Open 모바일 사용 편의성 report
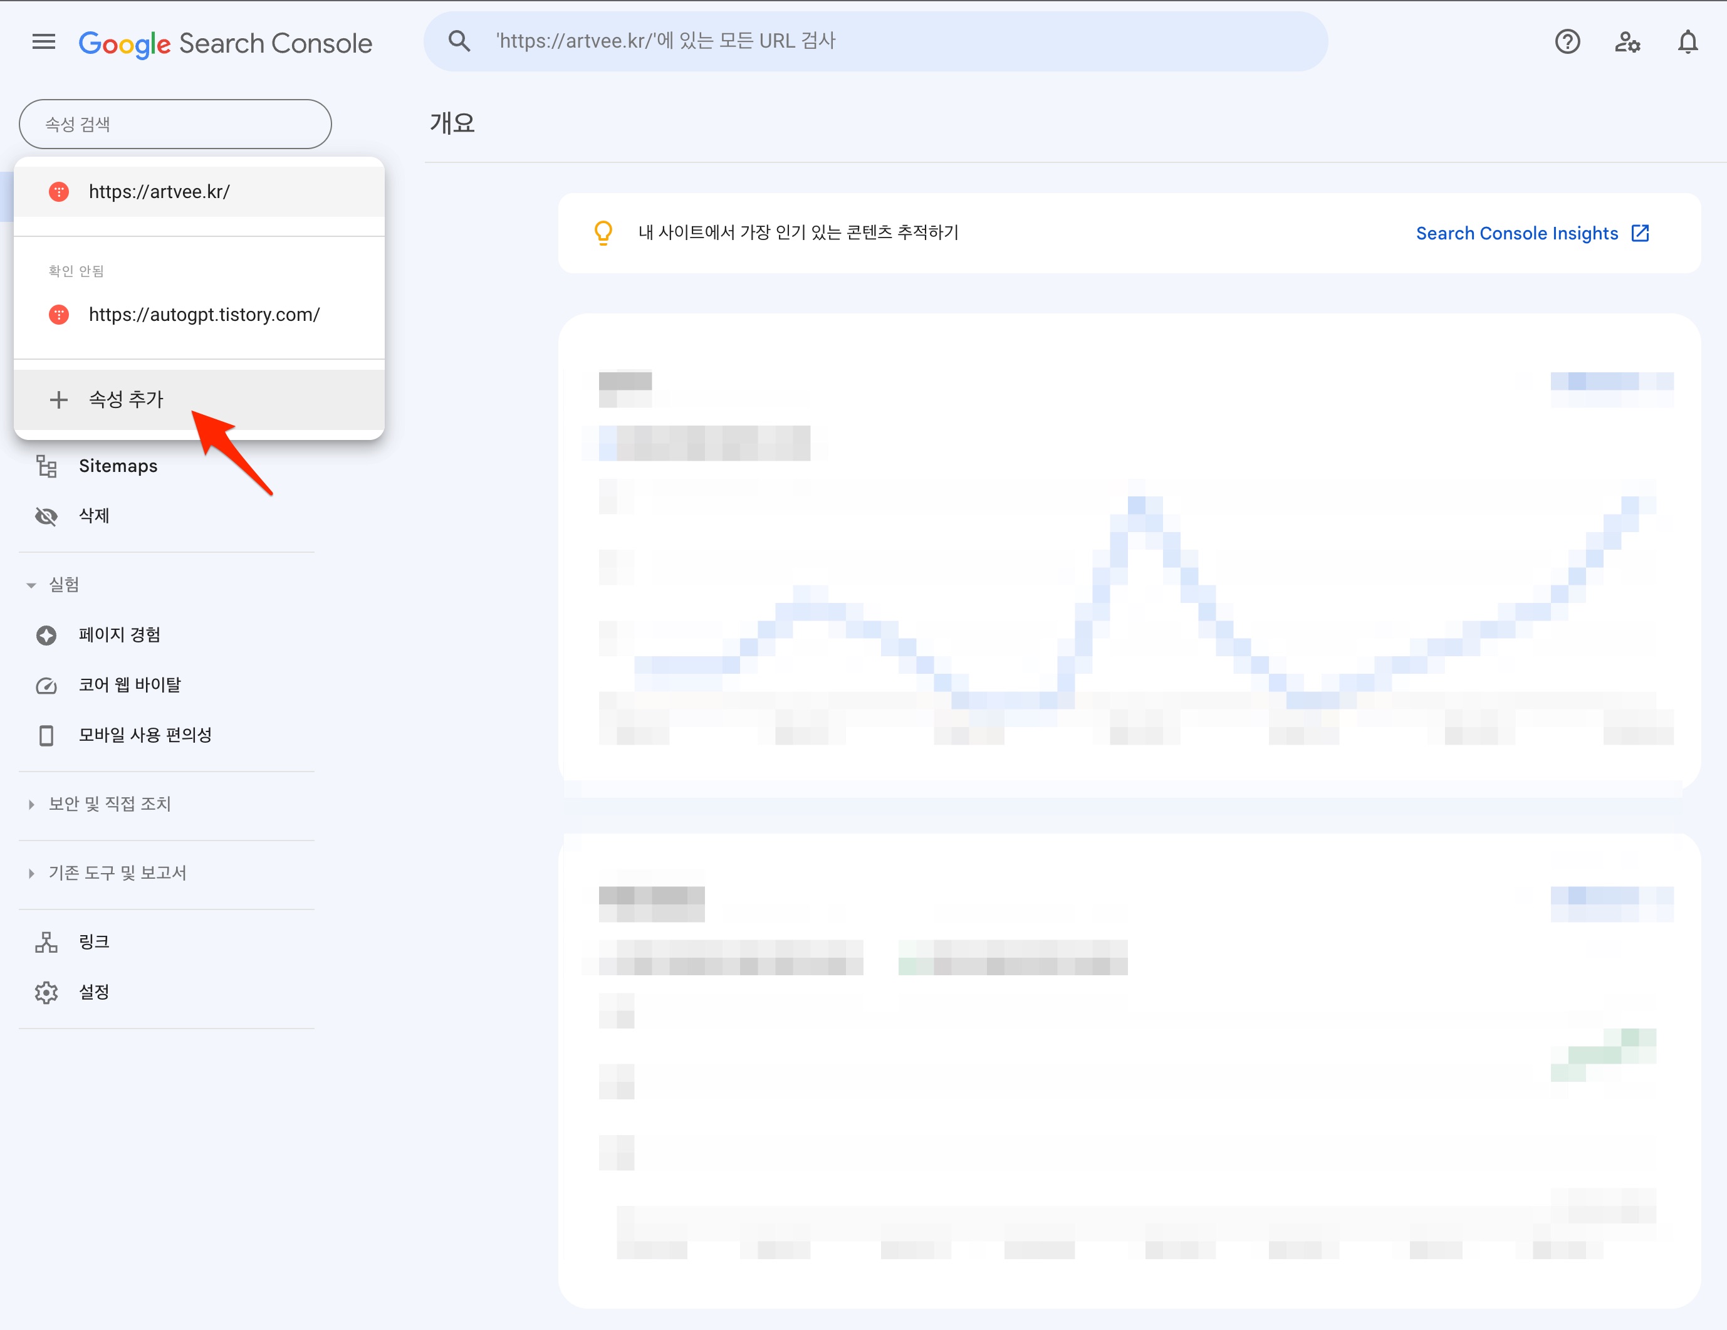The height and width of the screenshot is (1330, 1727). 145,735
